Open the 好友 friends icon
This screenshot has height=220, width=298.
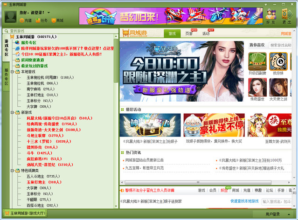[271, 16]
